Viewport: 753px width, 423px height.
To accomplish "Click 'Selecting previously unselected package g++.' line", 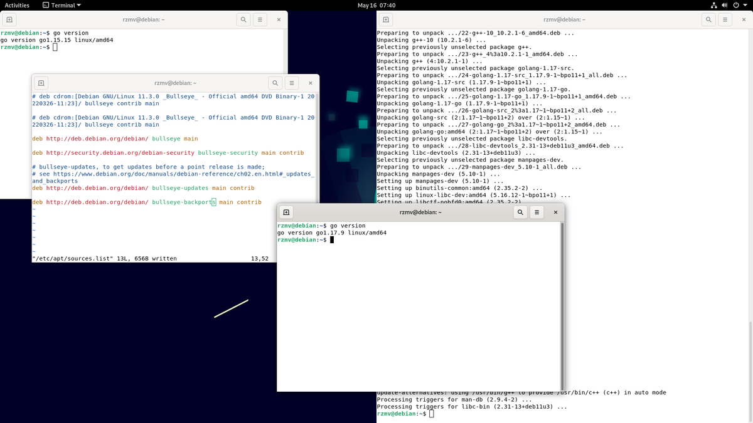I will click(x=454, y=47).
